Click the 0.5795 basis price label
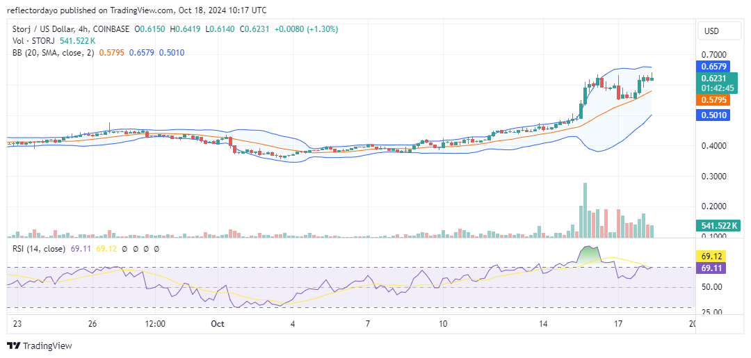Viewport: 751px width, 358px height. 712,100
